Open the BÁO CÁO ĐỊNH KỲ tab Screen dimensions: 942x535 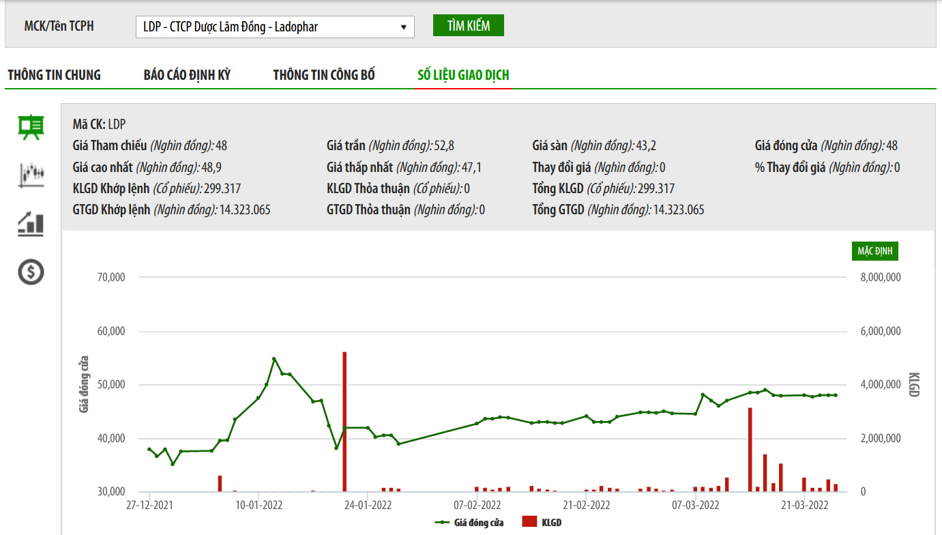[187, 75]
